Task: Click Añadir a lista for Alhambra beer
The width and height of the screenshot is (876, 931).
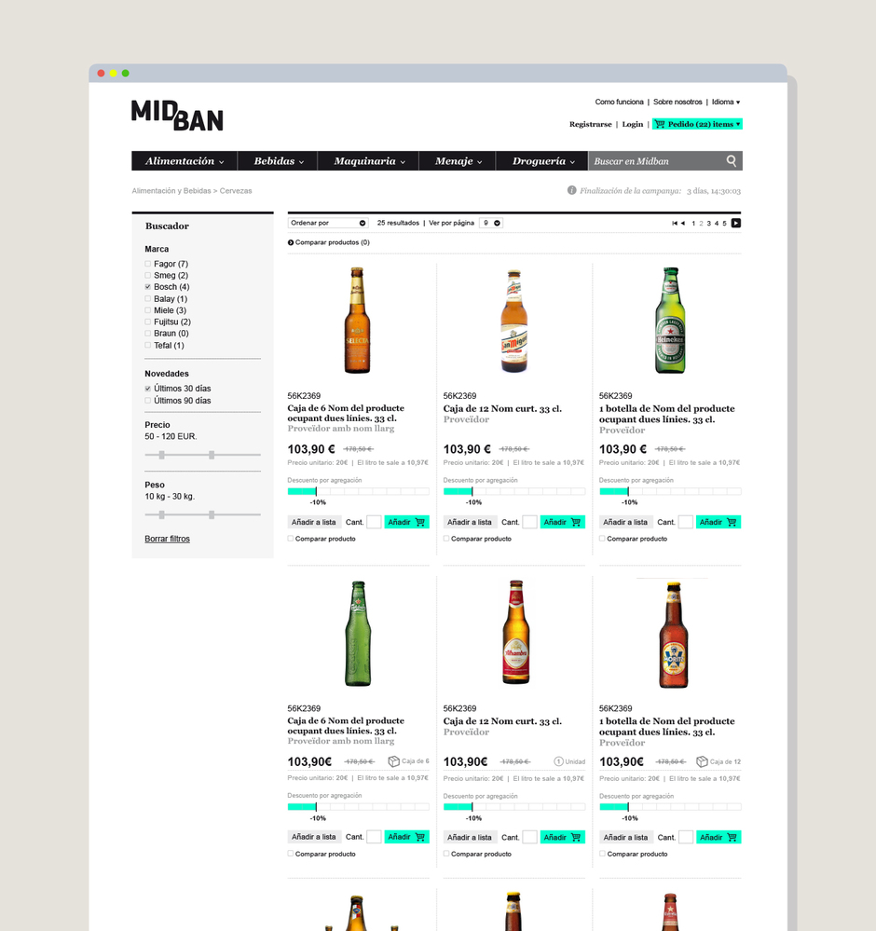Action: click(469, 837)
